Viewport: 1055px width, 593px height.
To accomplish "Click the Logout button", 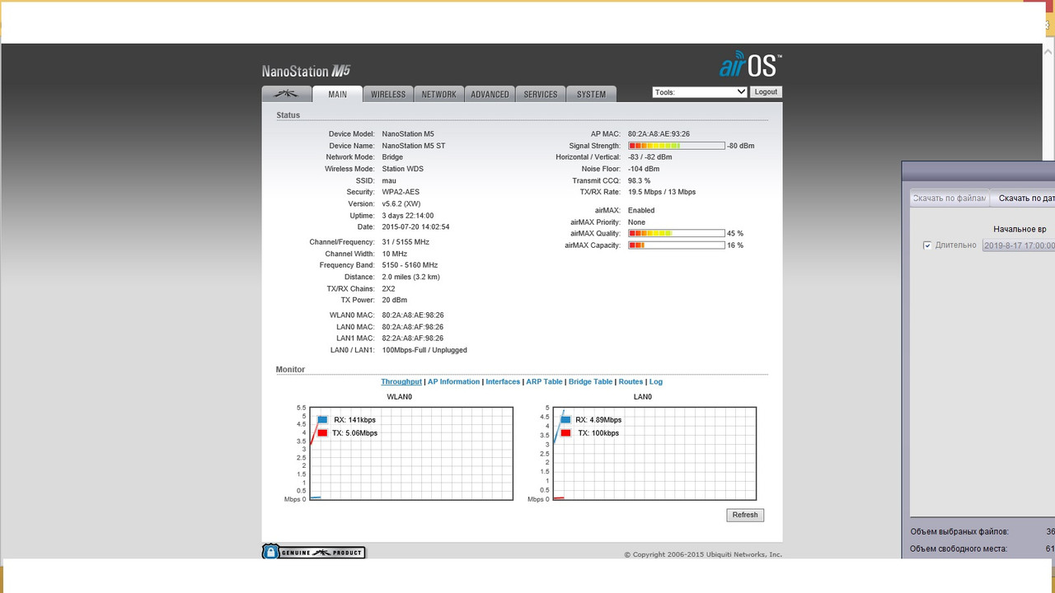I will pyautogui.click(x=766, y=92).
